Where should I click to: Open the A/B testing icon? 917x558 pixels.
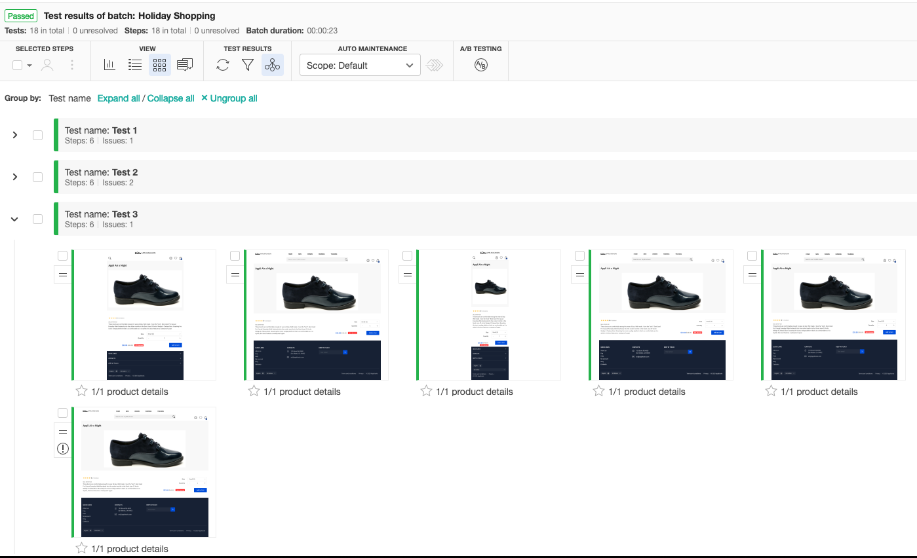[481, 65]
